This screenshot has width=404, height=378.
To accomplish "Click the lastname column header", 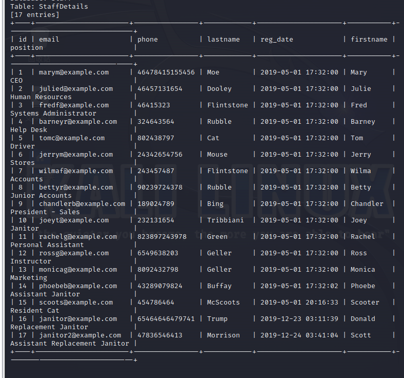I will [224, 40].
